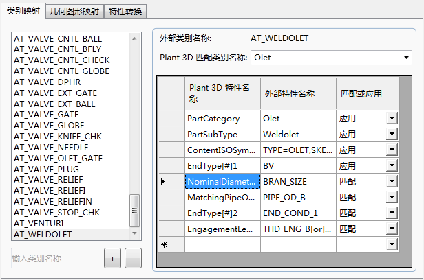Focus the 输入类别名称 input field
This screenshot has width=424, height=280.
tap(56, 258)
